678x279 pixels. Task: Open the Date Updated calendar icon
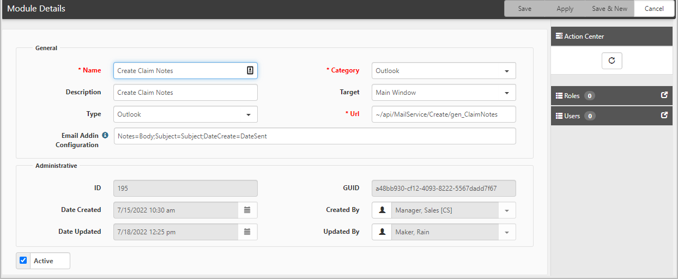[x=247, y=232]
